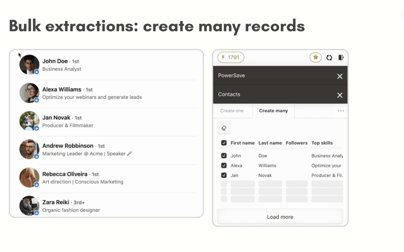Viewport: 404px width, 252px height.
Task: Click the like badge on Alexa Williams' photo
Action: pyautogui.click(x=37, y=100)
